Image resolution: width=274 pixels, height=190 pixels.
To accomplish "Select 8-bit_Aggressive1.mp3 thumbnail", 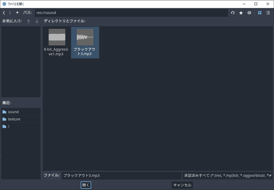I will tap(57, 37).
